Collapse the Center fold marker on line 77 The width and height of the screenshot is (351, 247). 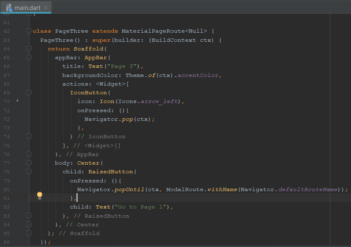(29, 163)
